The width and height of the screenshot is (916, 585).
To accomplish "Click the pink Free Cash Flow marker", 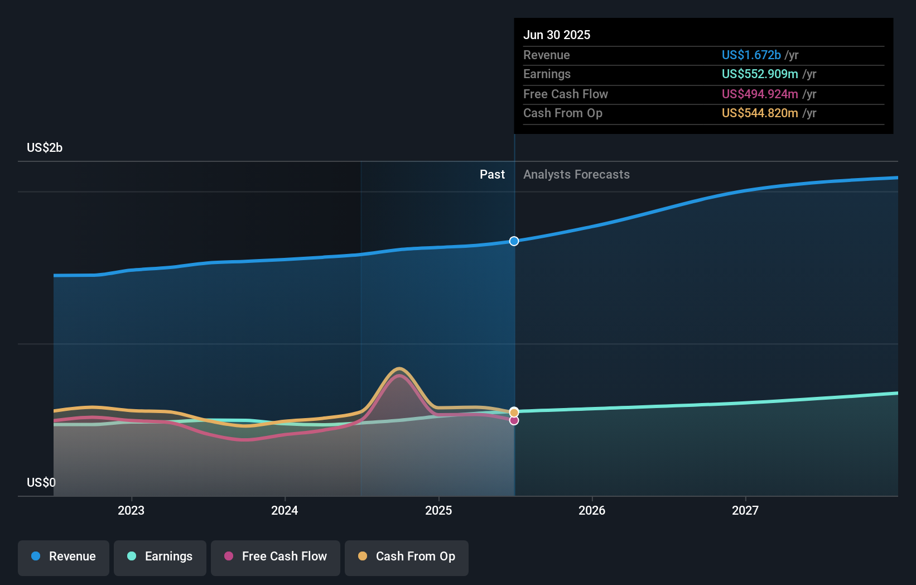I will click(514, 420).
